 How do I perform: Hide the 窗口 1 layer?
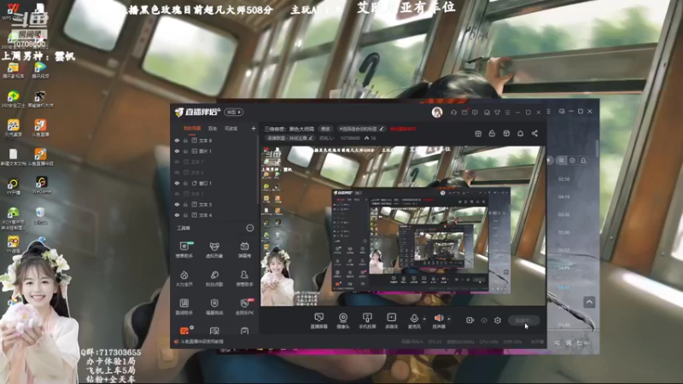click(x=177, y=183)
